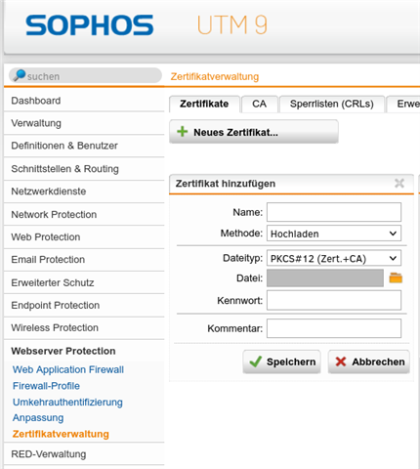Select Endpoint Protection in sidebar
This screenshot has width=420, height=469.
84,305
